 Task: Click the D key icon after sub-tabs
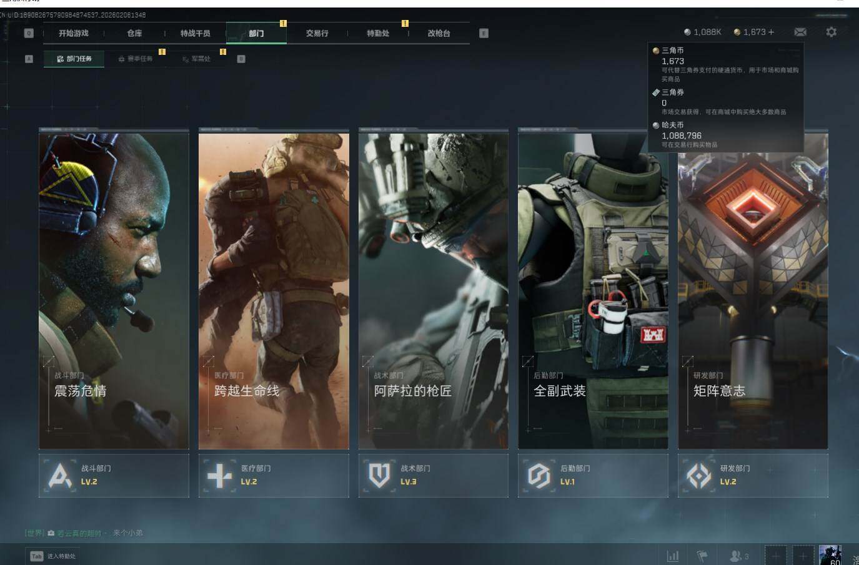click(241, 59)
